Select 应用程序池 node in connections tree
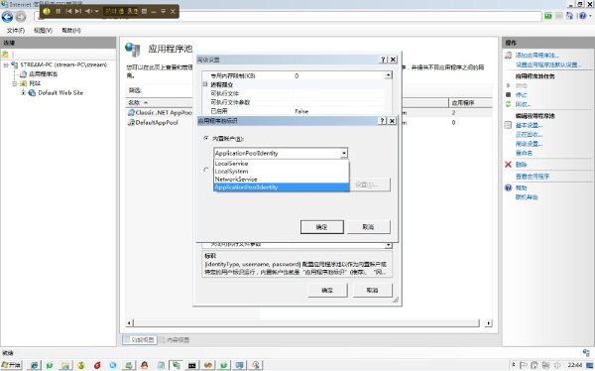The width and height of the screenshot is (595, 371). pos(43,74)
